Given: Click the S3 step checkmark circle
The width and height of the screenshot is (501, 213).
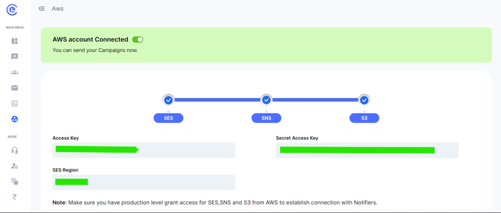Looking at the screenshot, I should pos(364,100).
